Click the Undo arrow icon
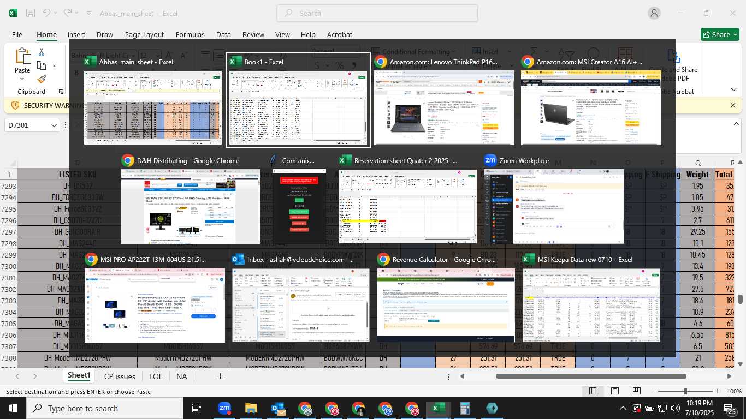This screenshot has width=746, height=419. [x=46, y=13]
